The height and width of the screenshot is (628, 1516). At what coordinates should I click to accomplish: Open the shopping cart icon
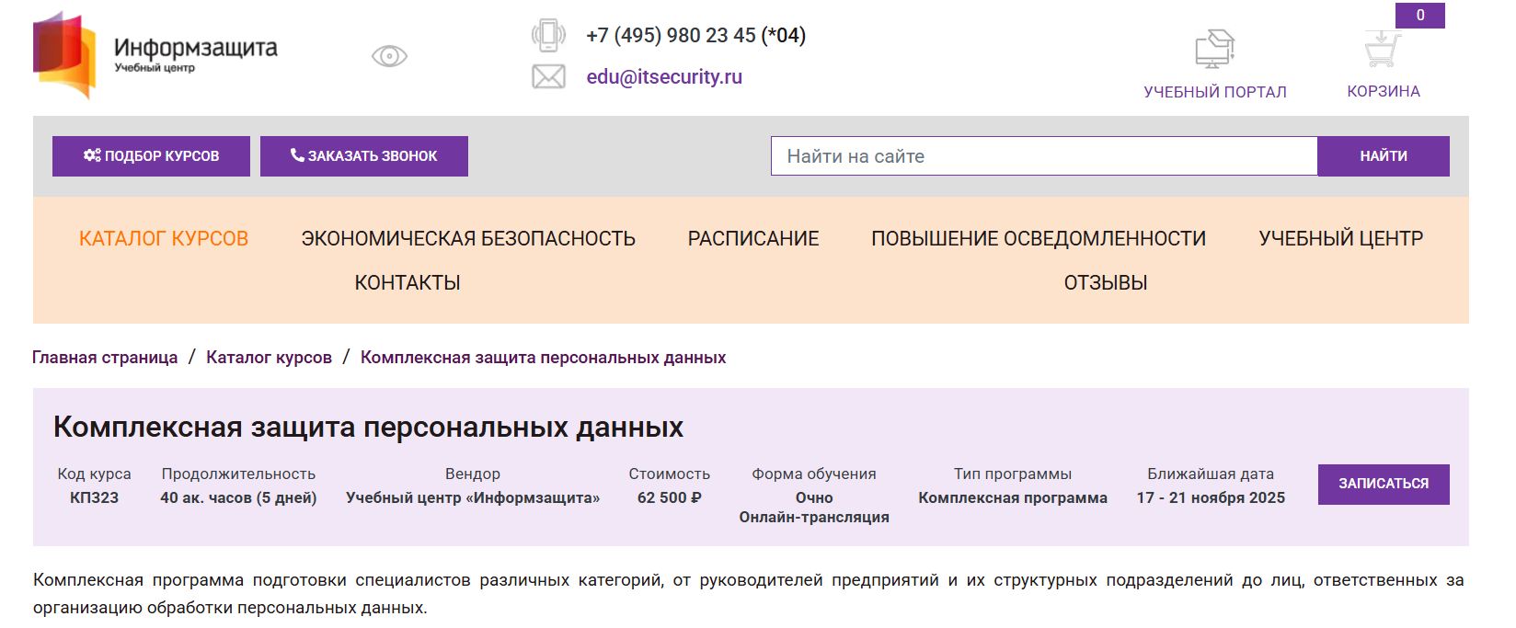[x=1383, y=50]
